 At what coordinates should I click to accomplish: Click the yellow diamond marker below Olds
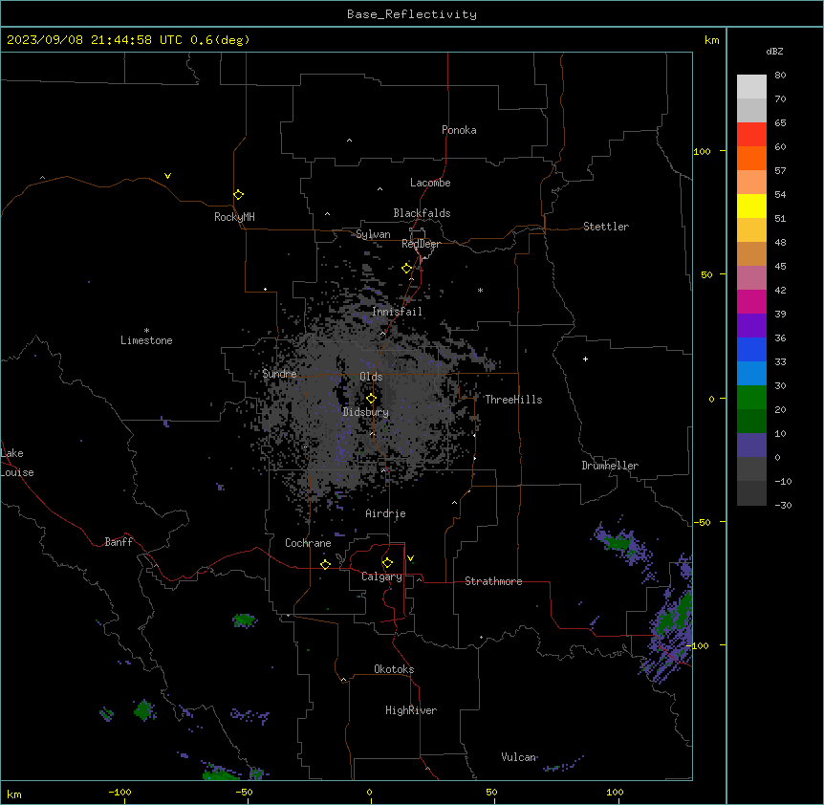point(371,399)
